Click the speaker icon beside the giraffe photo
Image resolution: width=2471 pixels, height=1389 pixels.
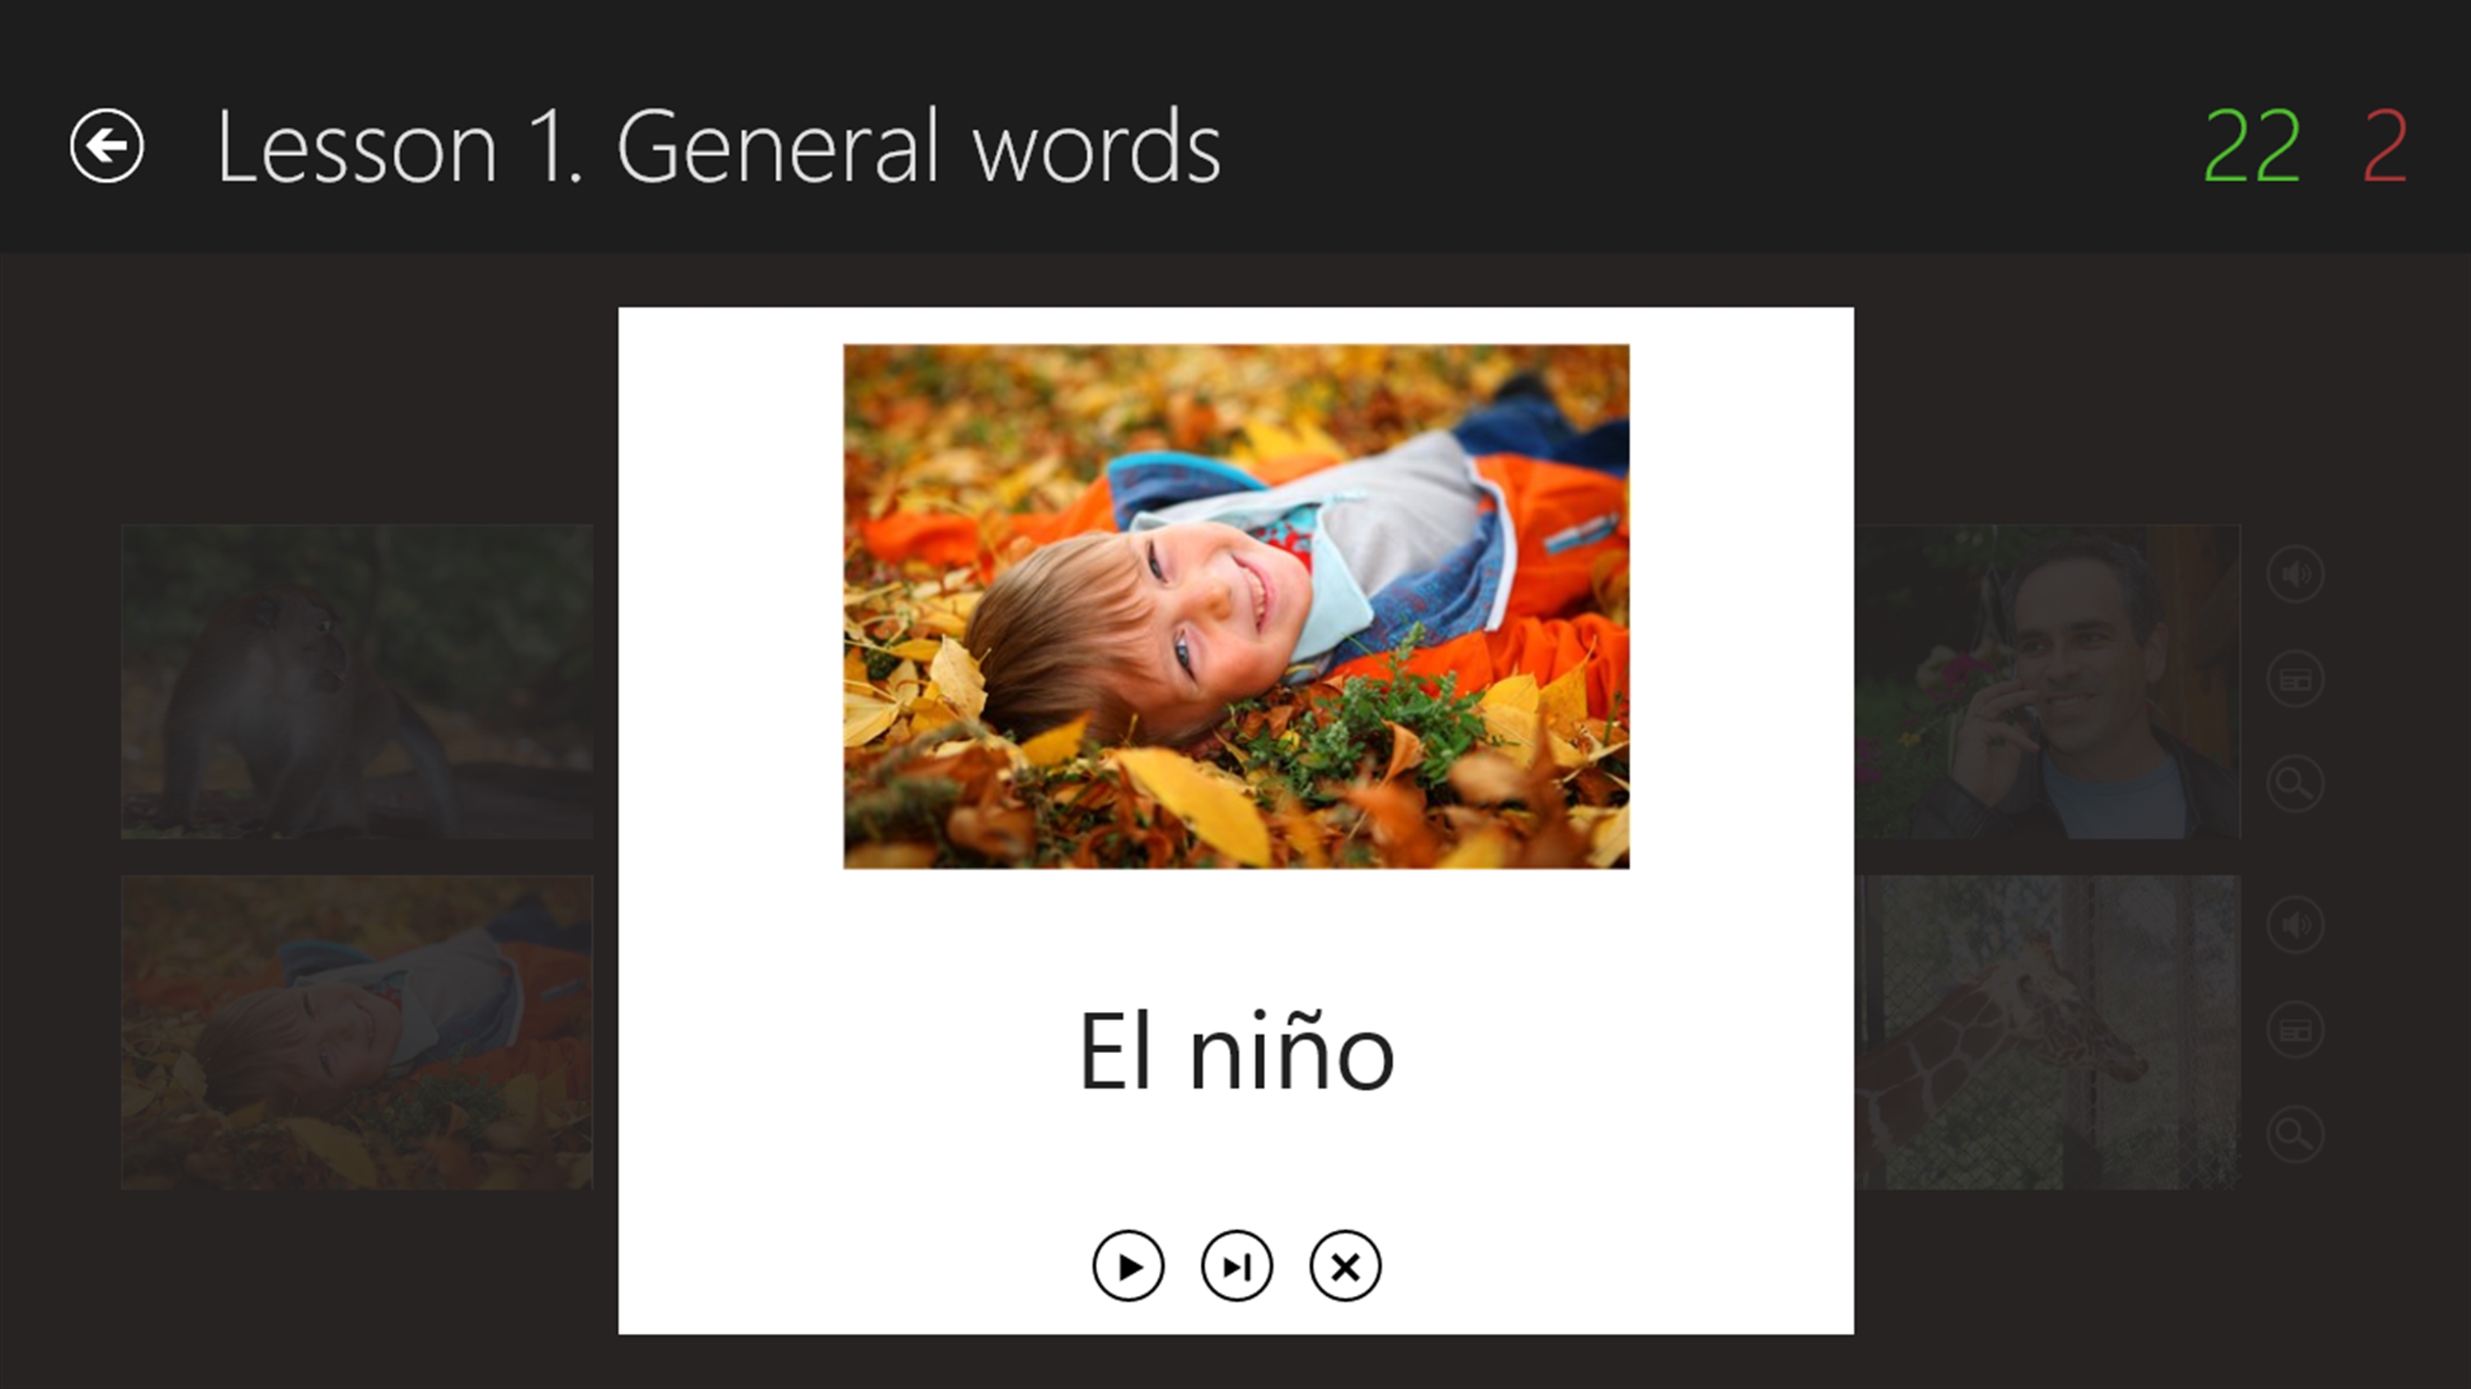click(2295, 925)
